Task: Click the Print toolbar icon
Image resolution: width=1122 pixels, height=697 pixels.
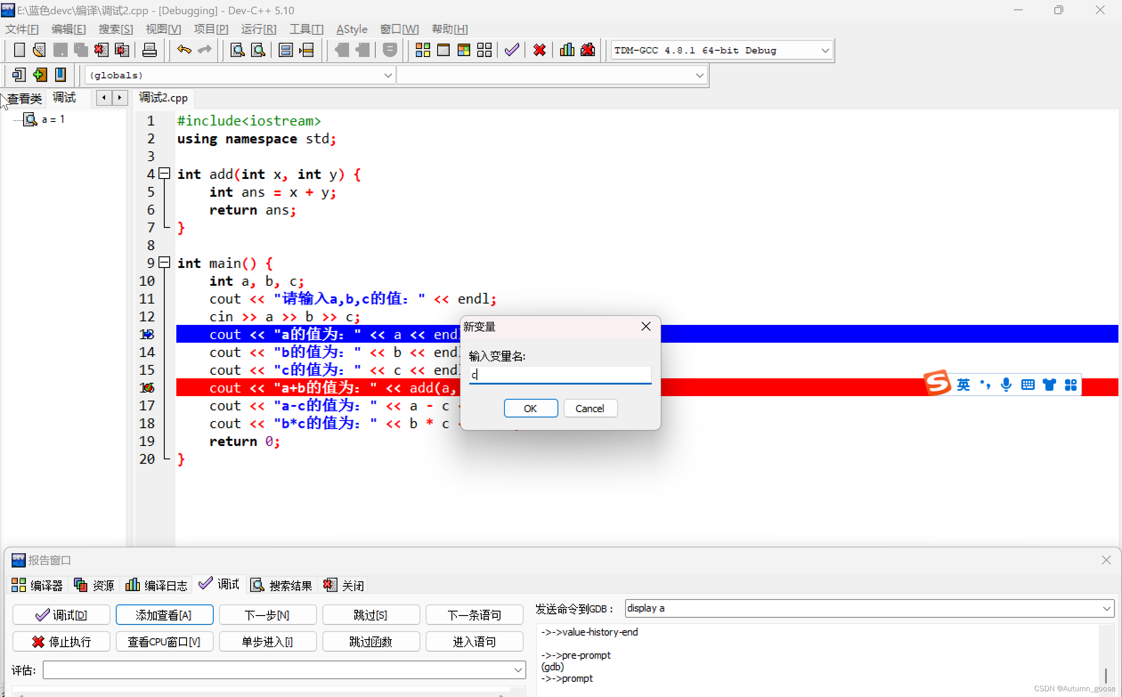Action: (x=150, y=50)
